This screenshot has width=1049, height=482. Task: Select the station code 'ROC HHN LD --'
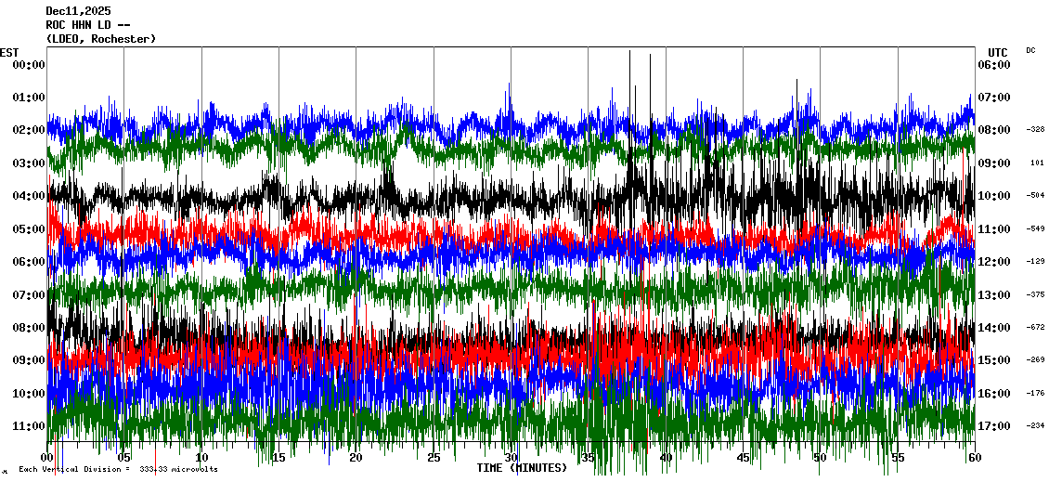coord(87,25)
